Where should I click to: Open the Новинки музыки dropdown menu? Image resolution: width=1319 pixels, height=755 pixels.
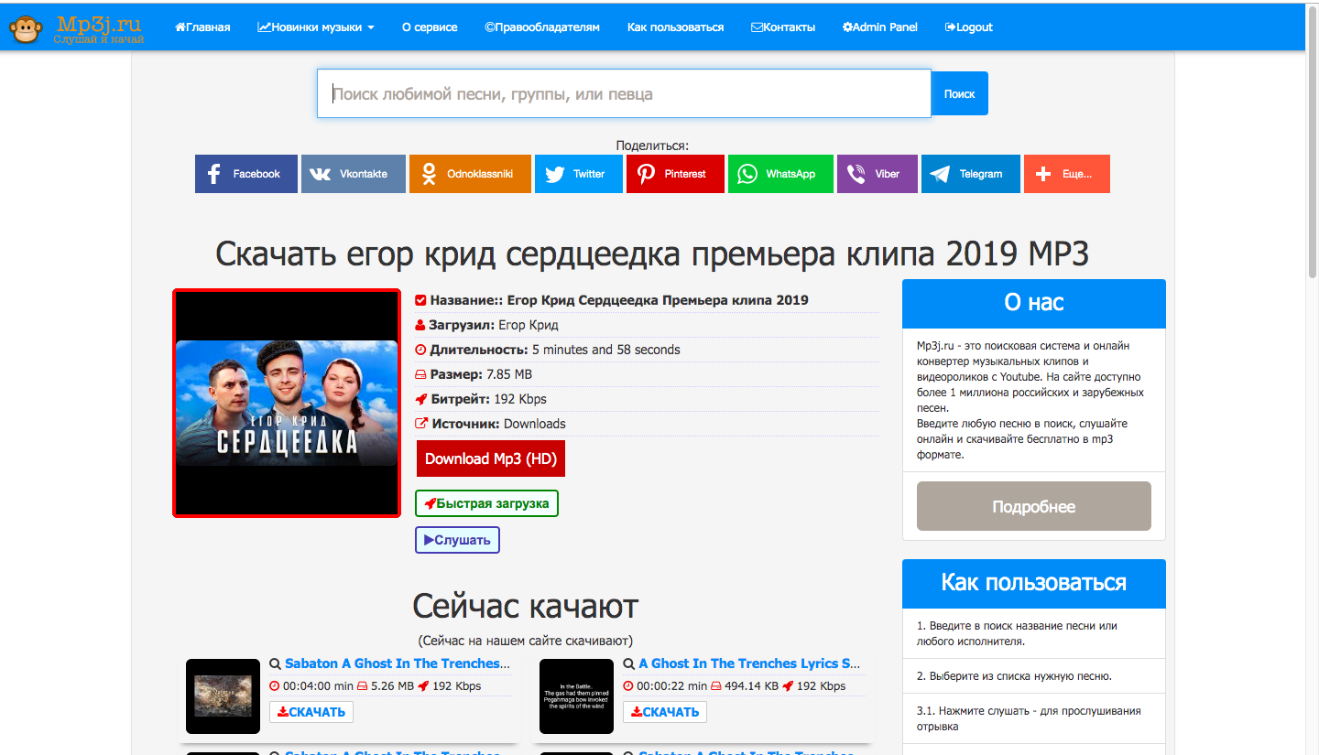[x=316, y=27]
